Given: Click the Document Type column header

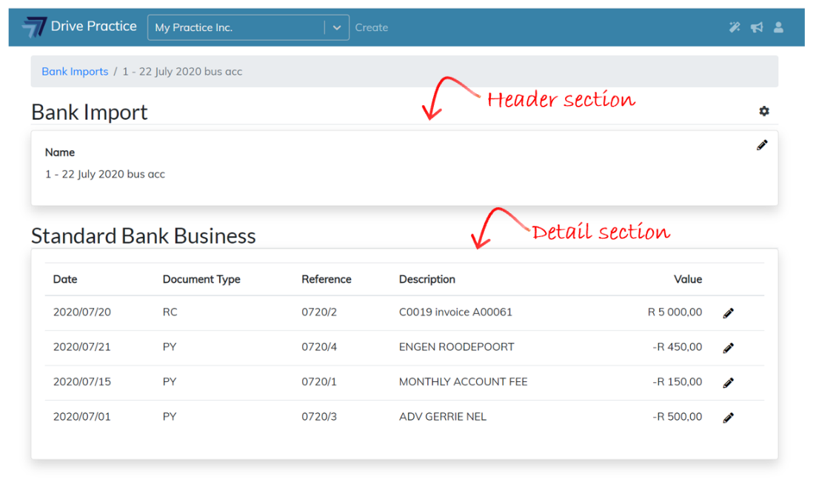Looking at the screenshot, I should pos(201,279).
